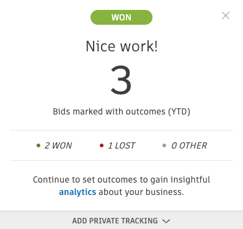Close the outcome popup with the X icon
The height and width of the screenshot is (229, 243).
tap(226, 15)
